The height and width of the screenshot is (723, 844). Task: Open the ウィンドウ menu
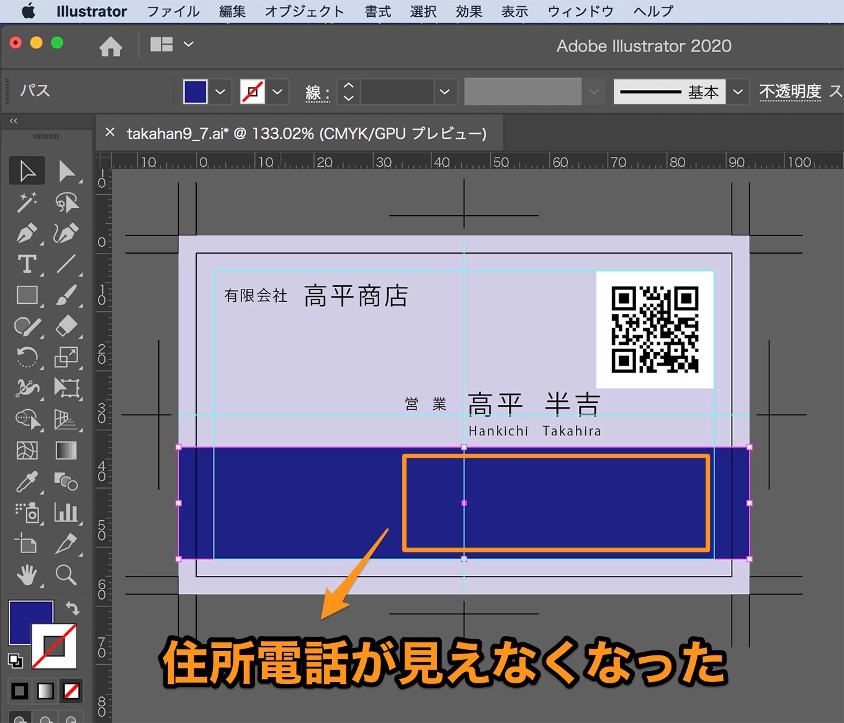pos(580,11)
